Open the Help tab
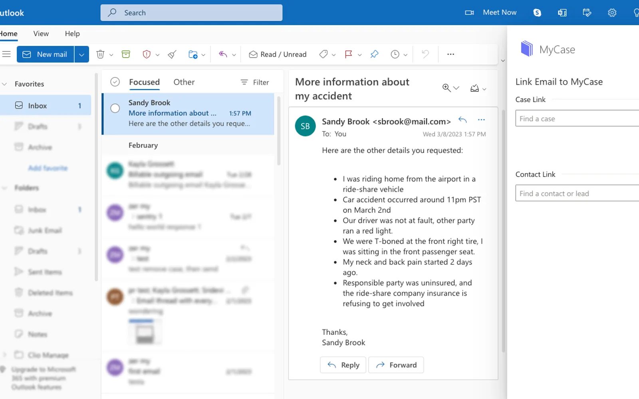639x399 pixels. (x=72, y=34)
